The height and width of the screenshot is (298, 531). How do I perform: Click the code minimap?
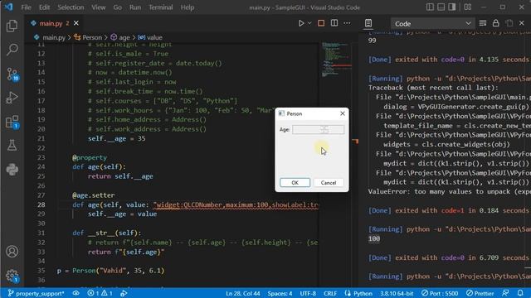pyautogui.click(x=336, y=60)
